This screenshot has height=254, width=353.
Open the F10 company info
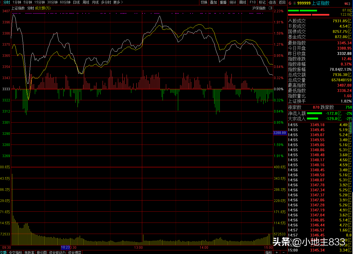coord(253,2)
